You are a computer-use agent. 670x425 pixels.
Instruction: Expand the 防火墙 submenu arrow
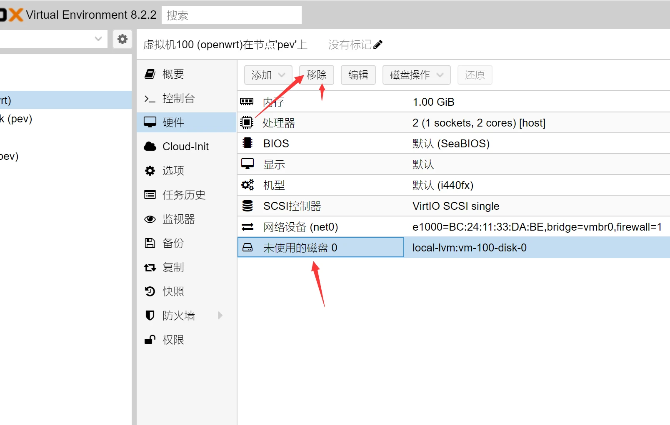(220, 316)
